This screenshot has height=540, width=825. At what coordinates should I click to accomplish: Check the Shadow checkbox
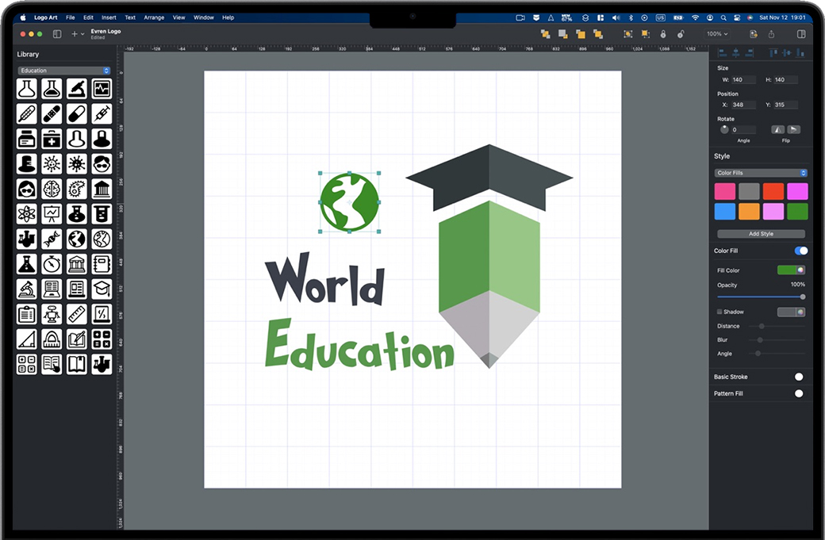[719, 312]
